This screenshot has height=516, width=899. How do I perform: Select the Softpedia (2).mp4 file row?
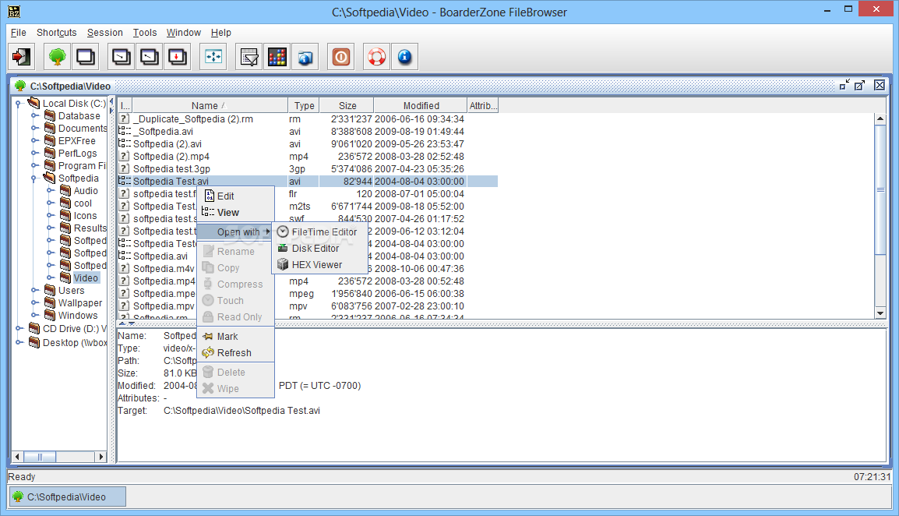(308, 156)
